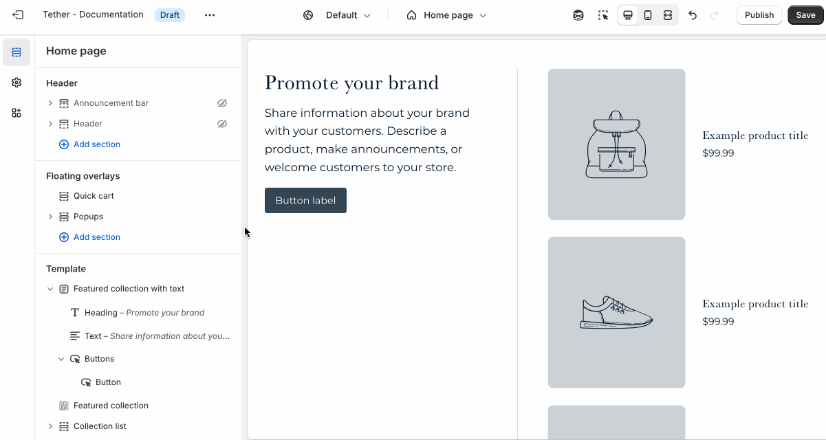Open Theme settings gear in left rail
Image resolution: width=826 pixels, height=440 pixels.
pyautogui.click(x=17, y=82)
